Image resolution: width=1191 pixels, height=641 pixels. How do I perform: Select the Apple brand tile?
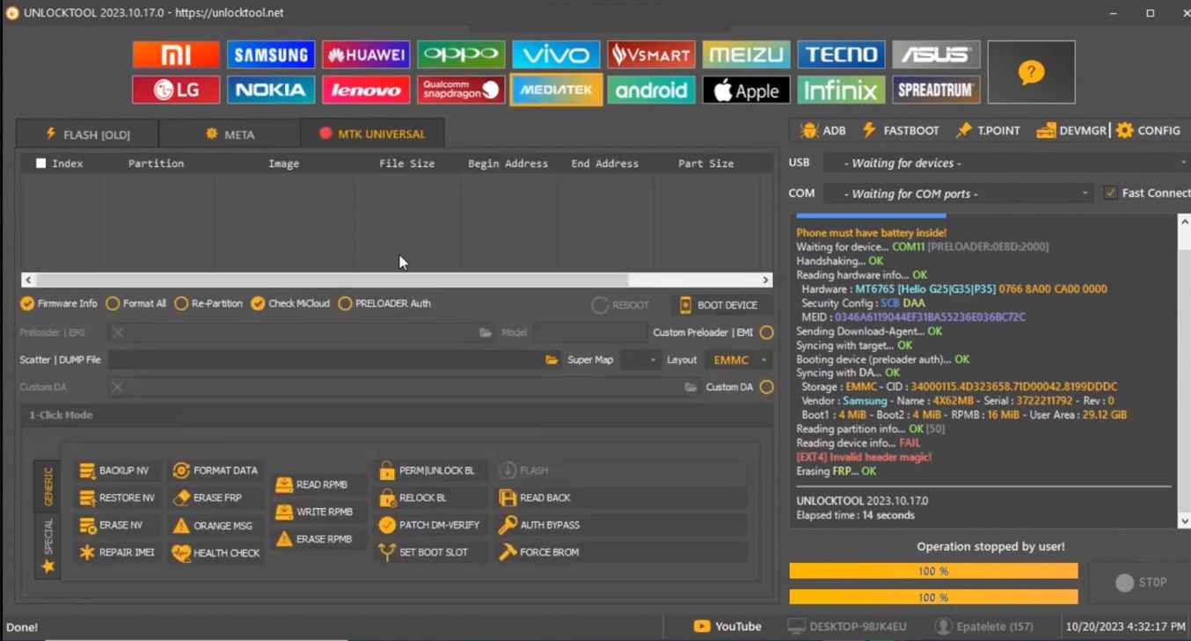coord(746,90)
